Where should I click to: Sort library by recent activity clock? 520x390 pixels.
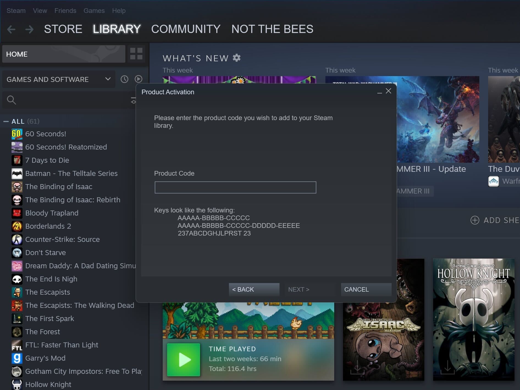(125, 79)
